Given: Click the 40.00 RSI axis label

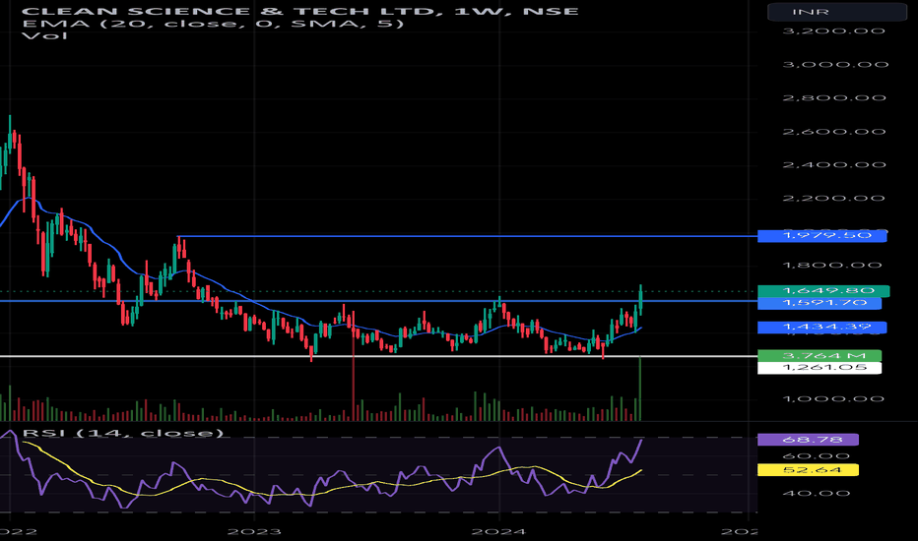Looking at the screenshot, I should 817,494.
